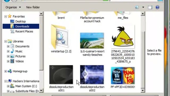Image resolution: width=170 pixels, height=96 pixels.
Task: Select the Pictures library label
Action: point(20,56)
